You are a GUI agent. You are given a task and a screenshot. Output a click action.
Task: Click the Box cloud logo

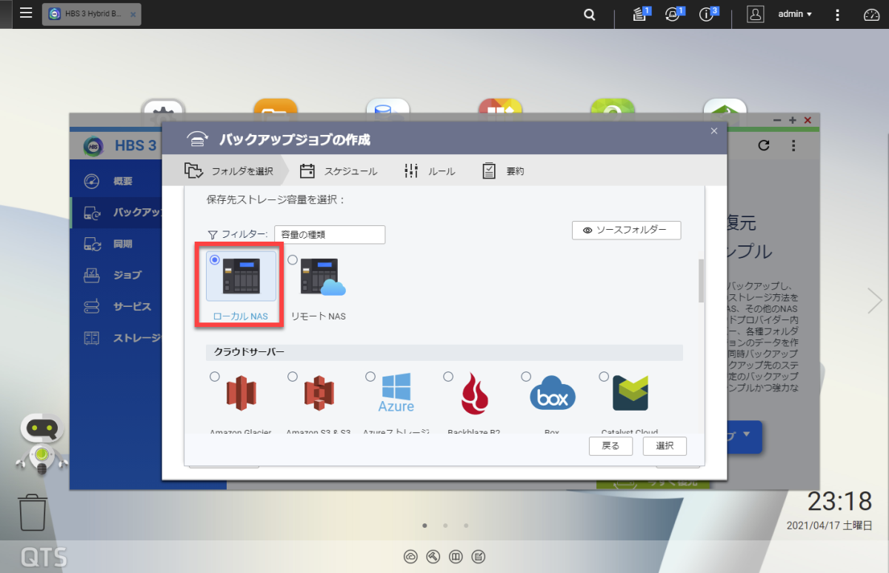click(x=553, y=394)
